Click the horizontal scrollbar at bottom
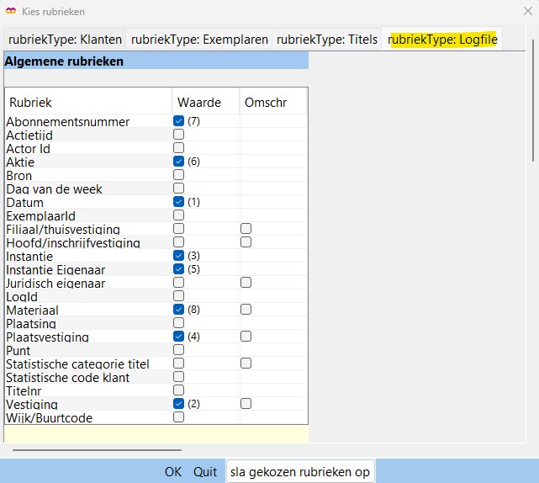The image size is (539, 483). point(84,450)
